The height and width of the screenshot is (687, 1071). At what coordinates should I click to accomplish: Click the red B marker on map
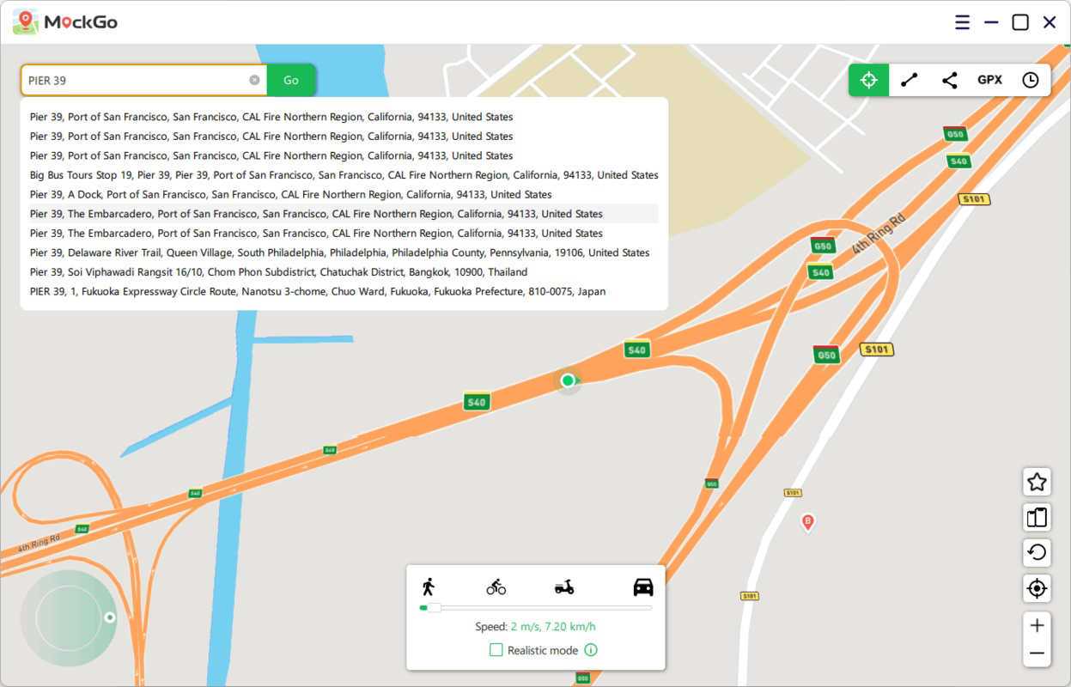click(x=807, y=522)
